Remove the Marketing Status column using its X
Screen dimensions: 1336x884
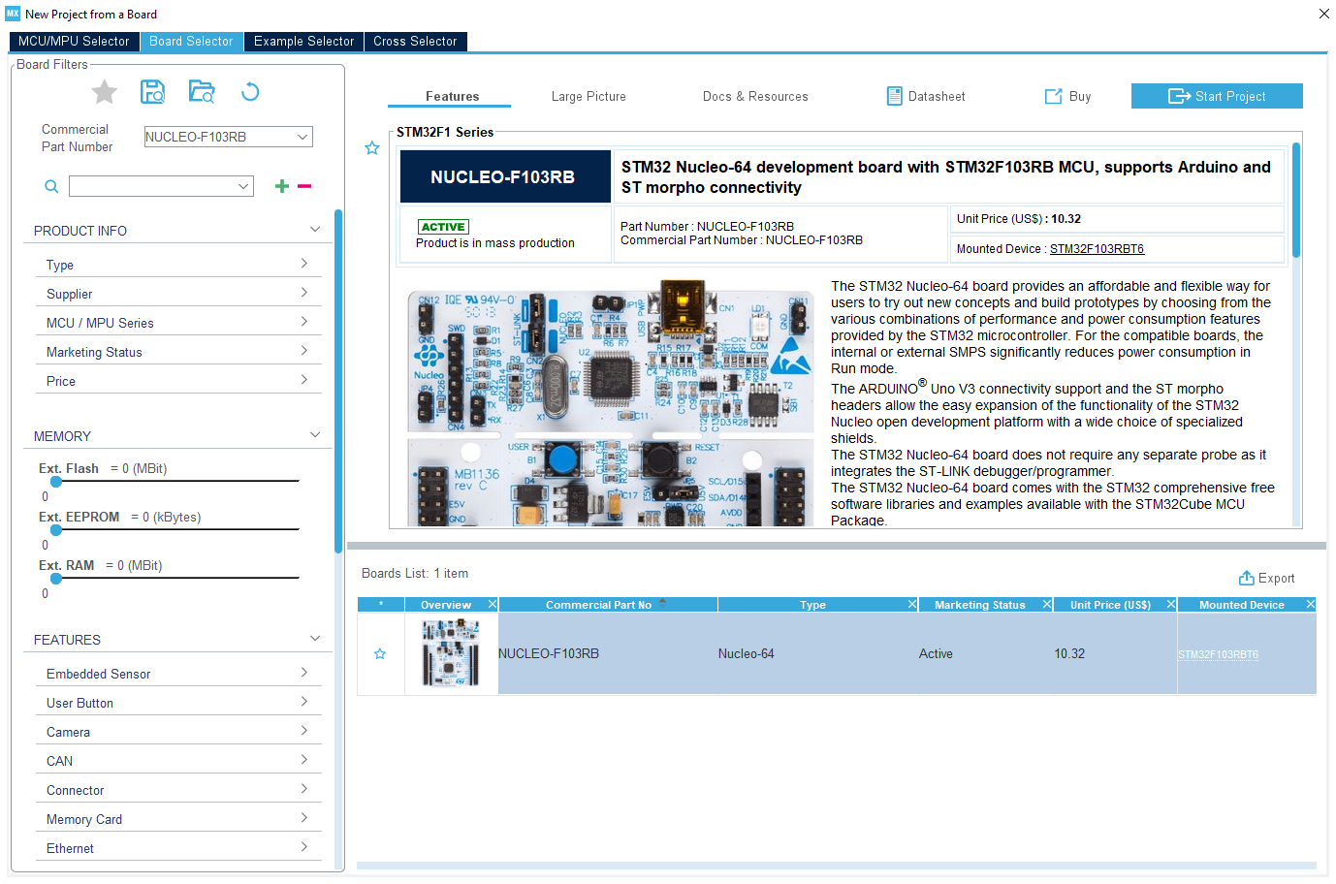[x=1047, y=605]
